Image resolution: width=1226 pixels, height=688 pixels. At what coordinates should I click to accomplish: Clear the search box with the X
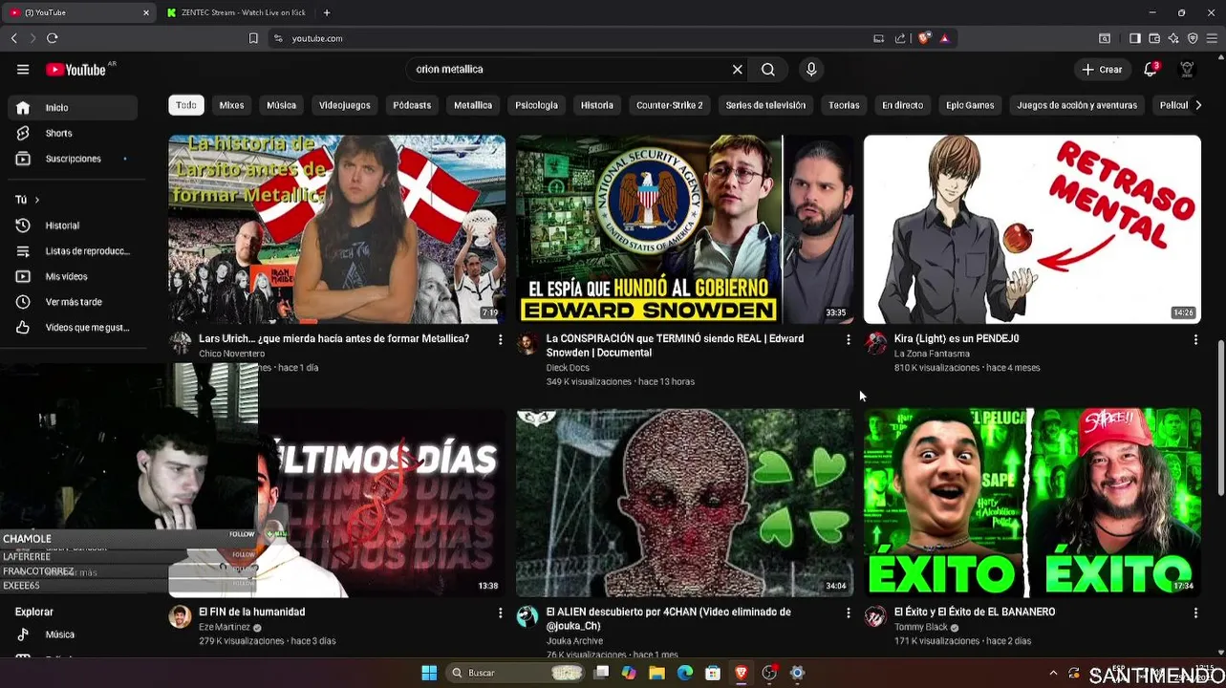tap(737, 70)
